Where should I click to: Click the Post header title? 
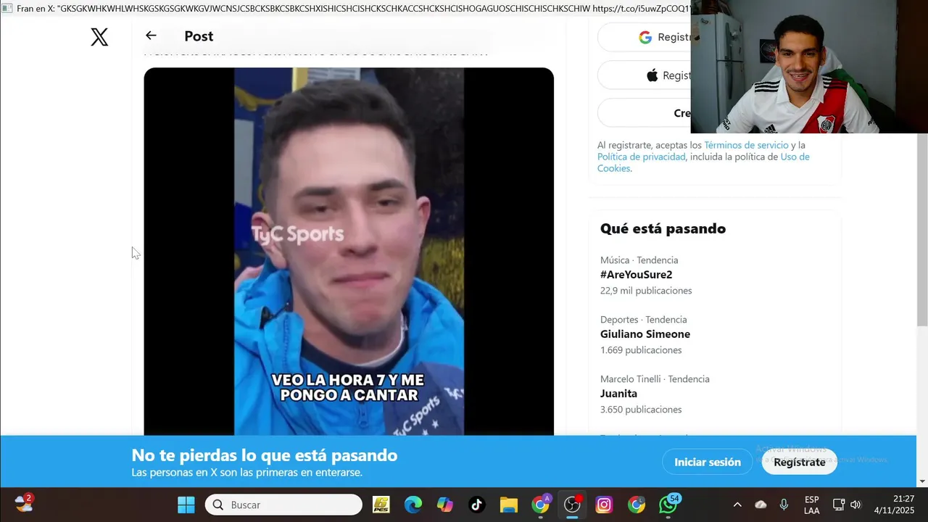pyautogui.click(x=199, y=36)
